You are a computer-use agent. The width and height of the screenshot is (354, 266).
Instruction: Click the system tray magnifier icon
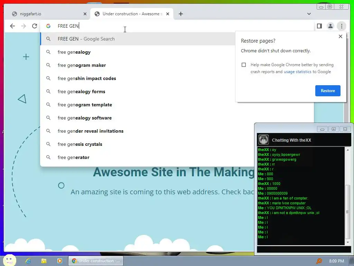319,261
